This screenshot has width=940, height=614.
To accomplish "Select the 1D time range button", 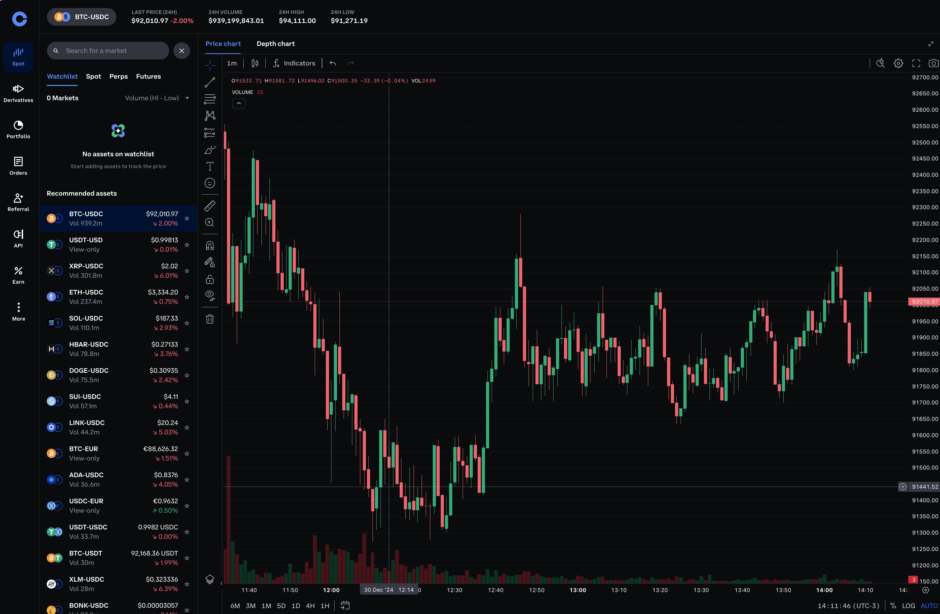I will pyautogui.click(x=296, y=605).
